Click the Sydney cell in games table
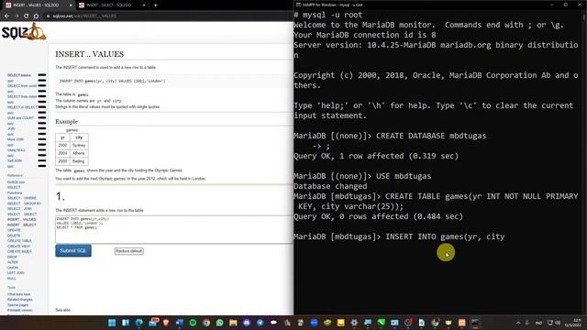This screenshot has height=330, width=587. point(79,145)
